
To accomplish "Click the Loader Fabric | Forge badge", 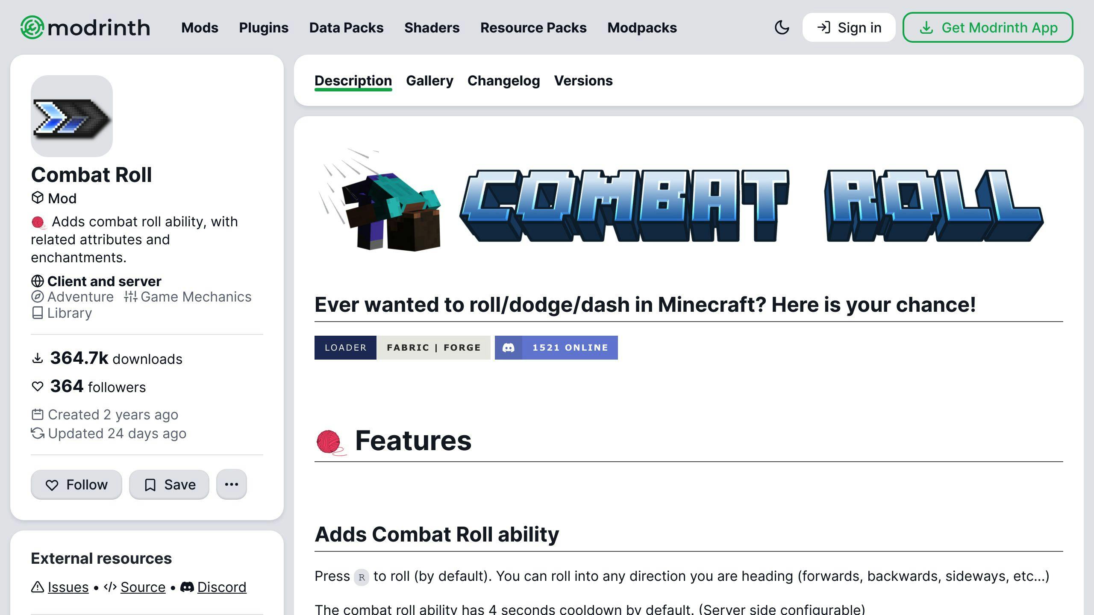I will click(x=402, y=347).
